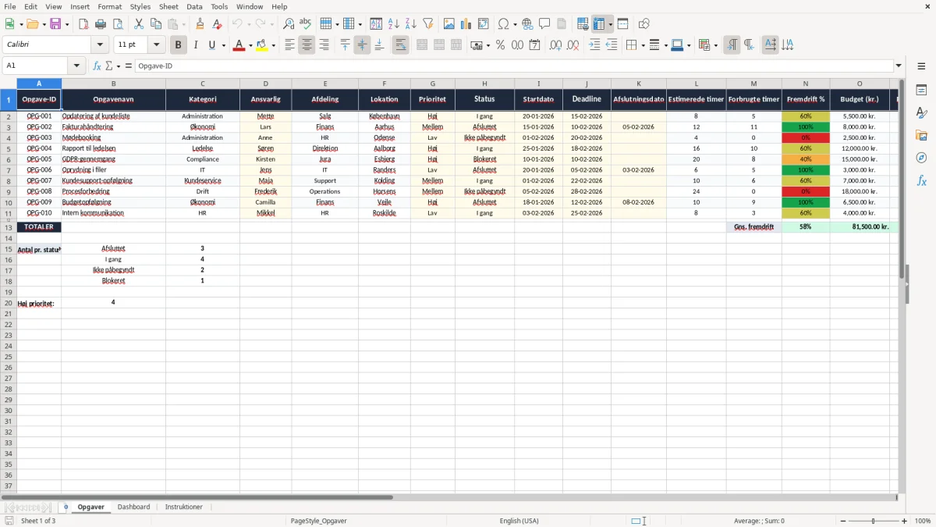Export directly as PDF icon

point(83,24)
